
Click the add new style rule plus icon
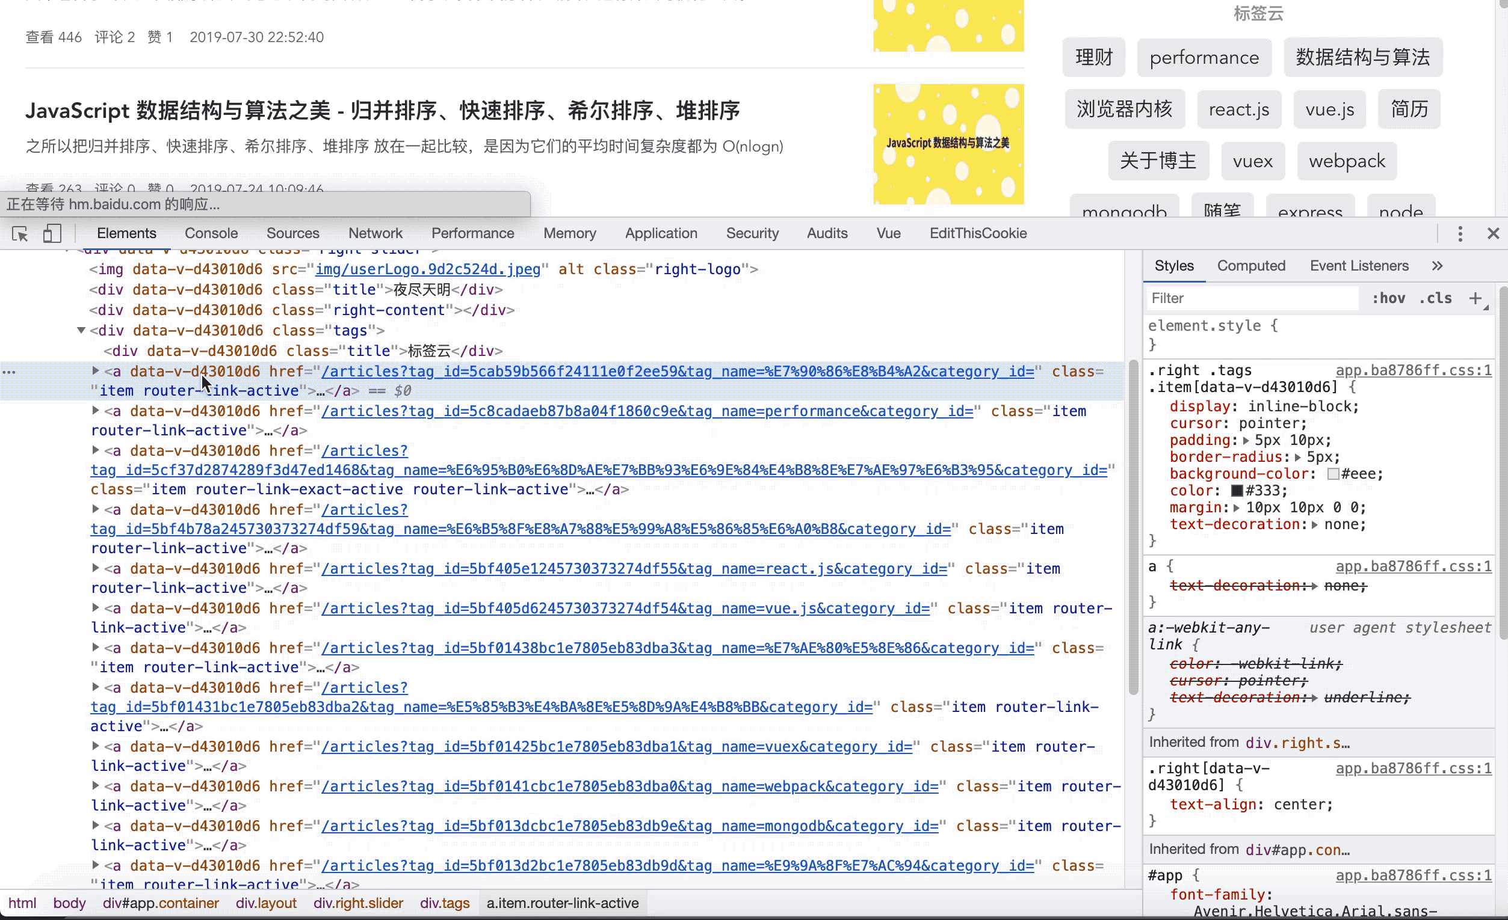click(x=1476, y=298)
